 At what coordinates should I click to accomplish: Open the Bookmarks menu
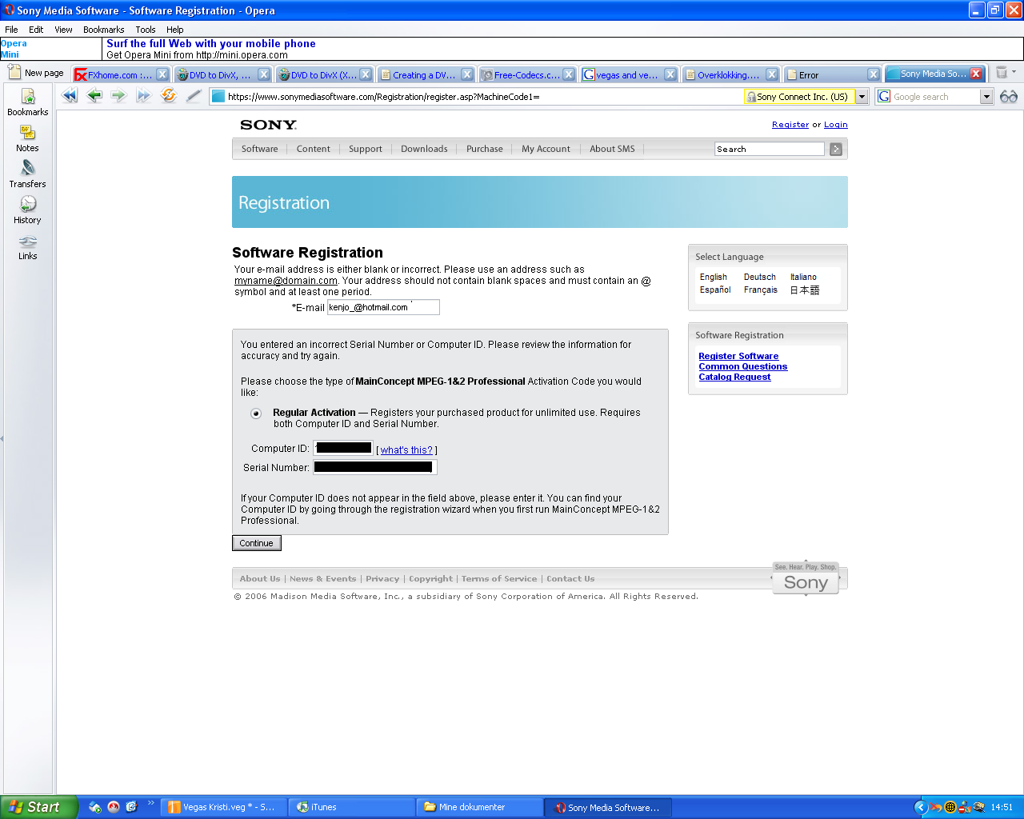coord(104,30)
